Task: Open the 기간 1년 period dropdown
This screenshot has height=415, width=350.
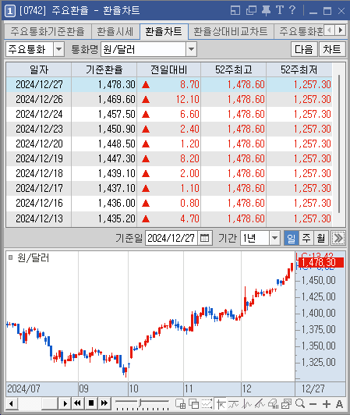Action: (274, 238)
